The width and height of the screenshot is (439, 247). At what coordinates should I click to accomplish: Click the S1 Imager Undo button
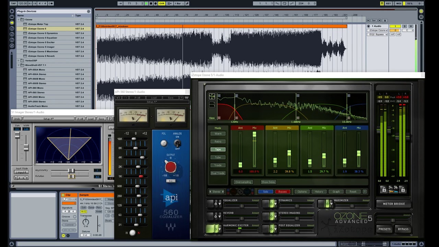tap(16, 119)
